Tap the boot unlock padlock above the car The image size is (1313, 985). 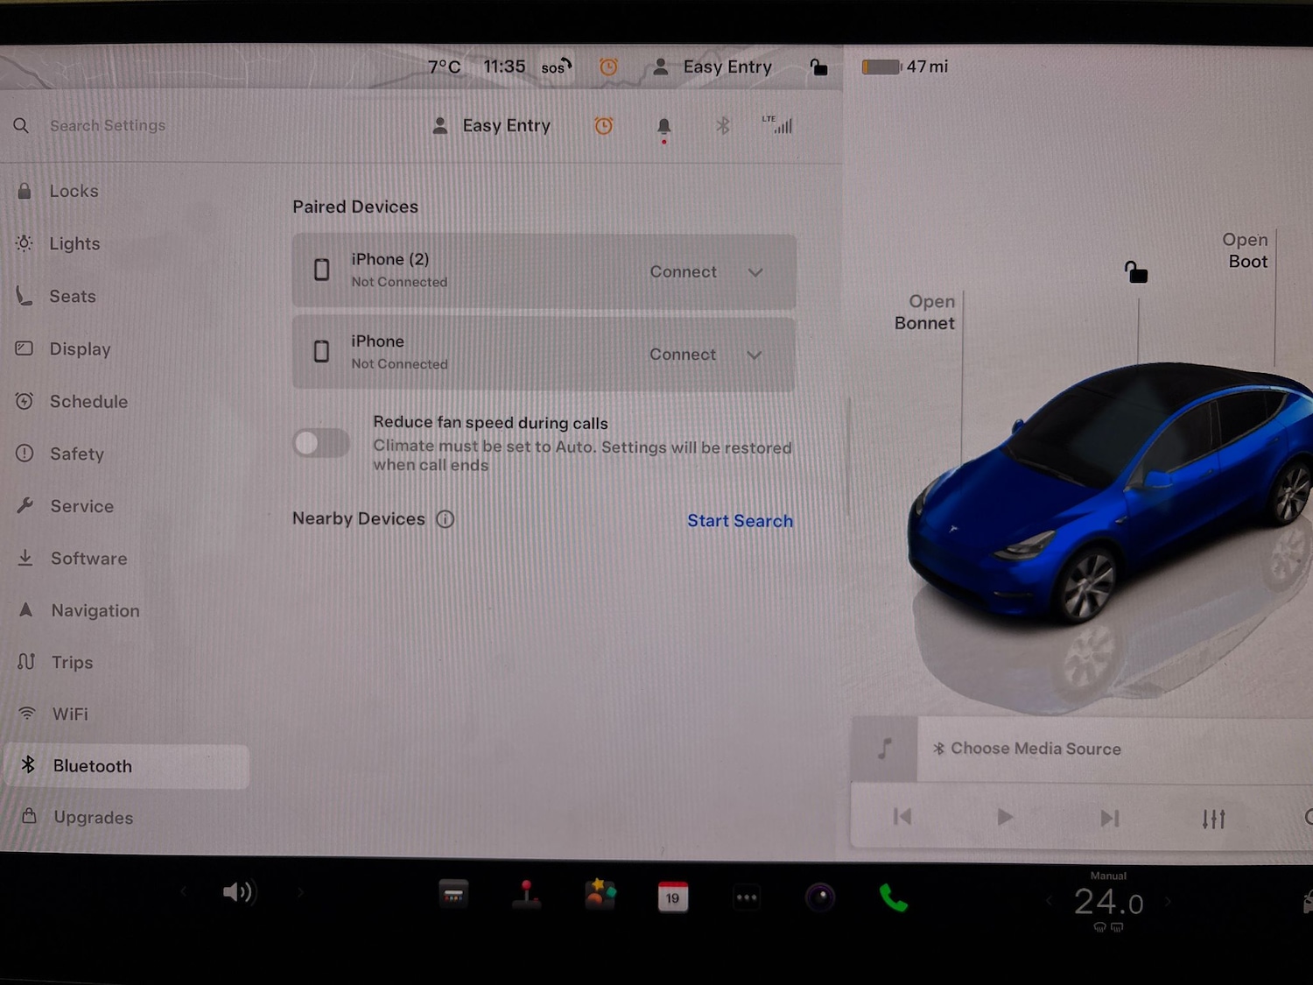pos(1135,272)
